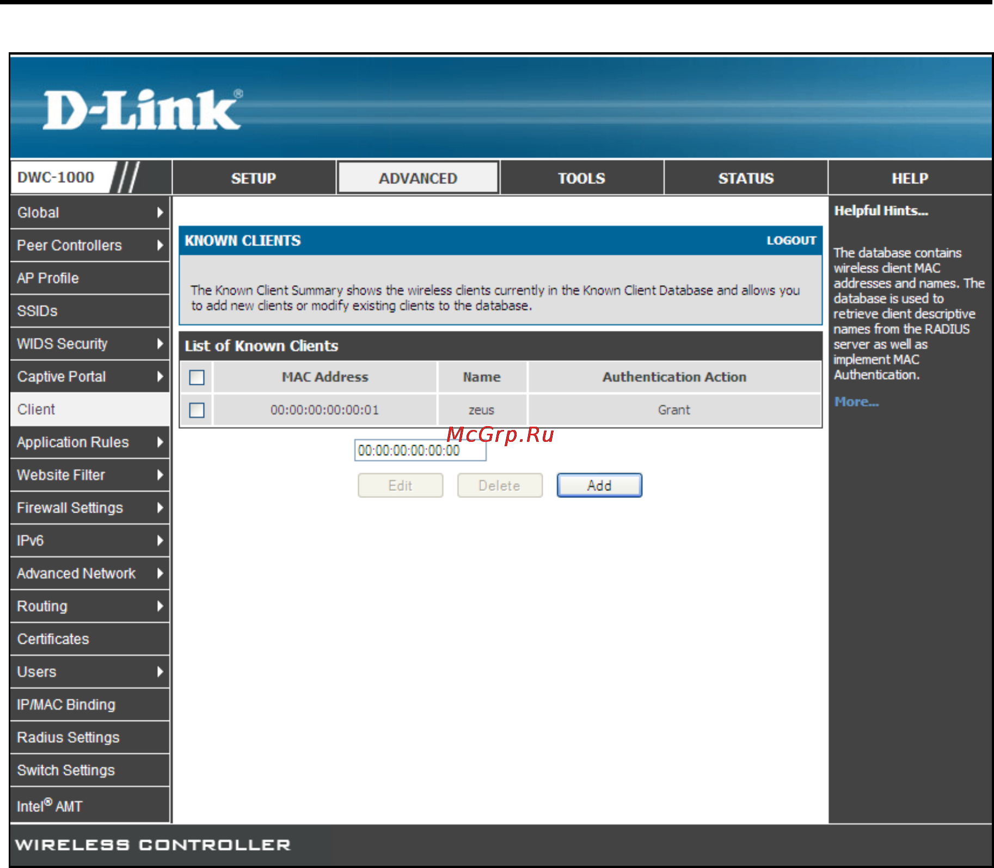This screenshot has width=994, height=868.
Task: Open the HELP tab
Action: point(910,178)
